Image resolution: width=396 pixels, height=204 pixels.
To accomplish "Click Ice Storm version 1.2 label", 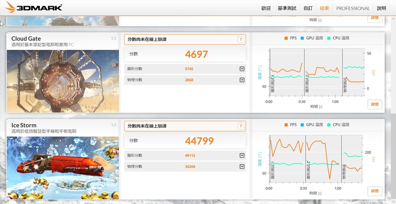I will pyautogui.click(x=113, y=125).
